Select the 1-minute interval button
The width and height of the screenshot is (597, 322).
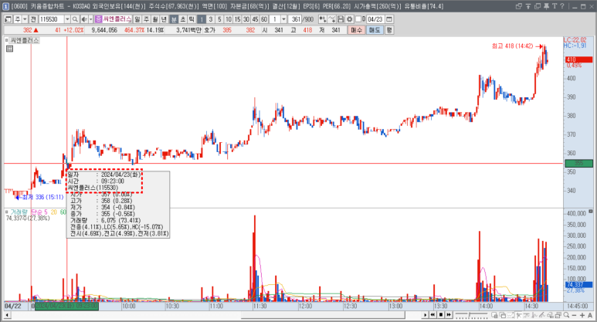[202, 19]
